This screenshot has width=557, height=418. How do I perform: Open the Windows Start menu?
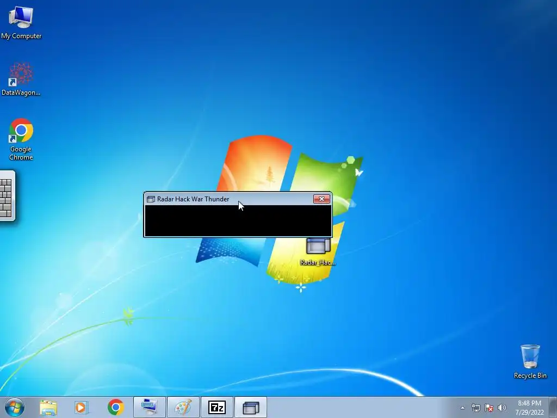pos(14,407)
